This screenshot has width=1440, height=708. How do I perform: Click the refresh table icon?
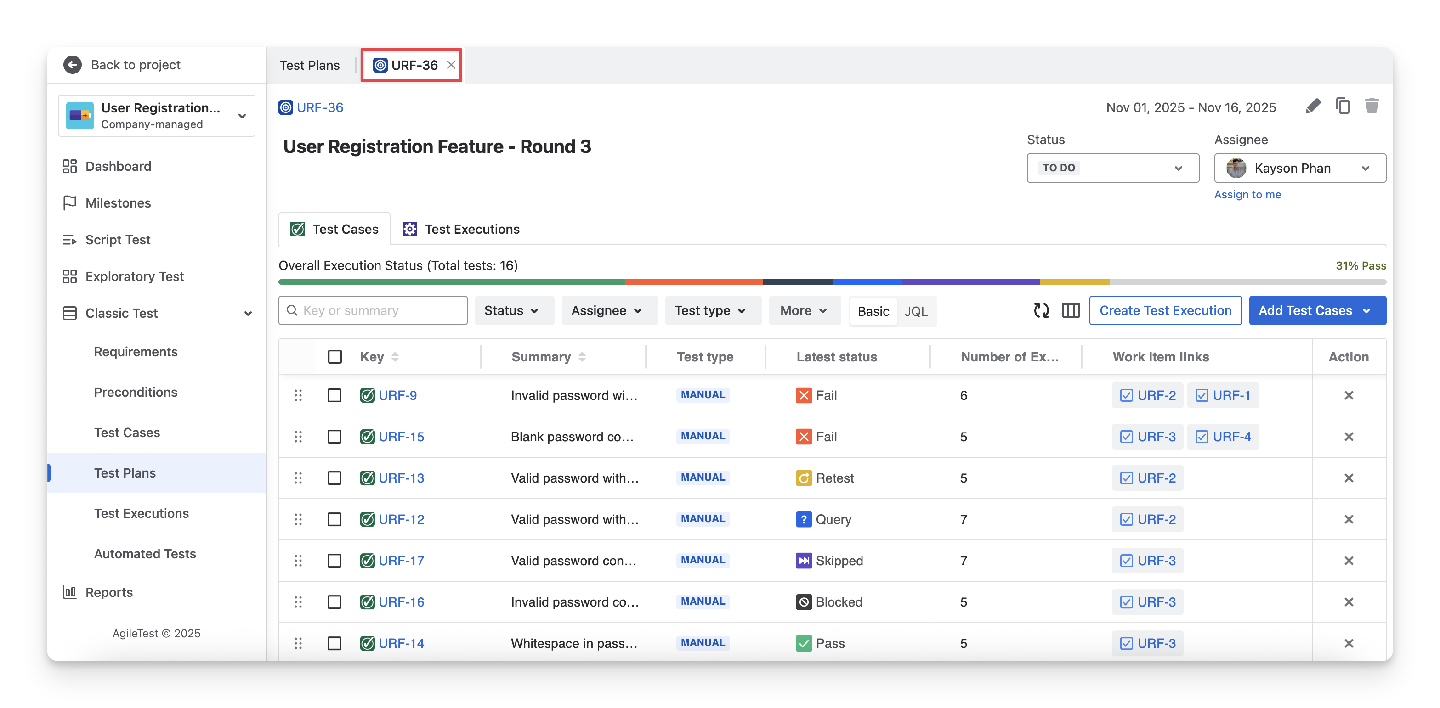pos(1041,310)
